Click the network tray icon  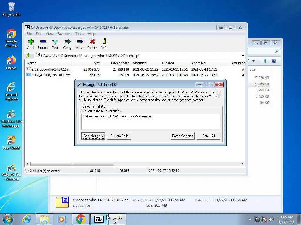[x=257, y=219]
